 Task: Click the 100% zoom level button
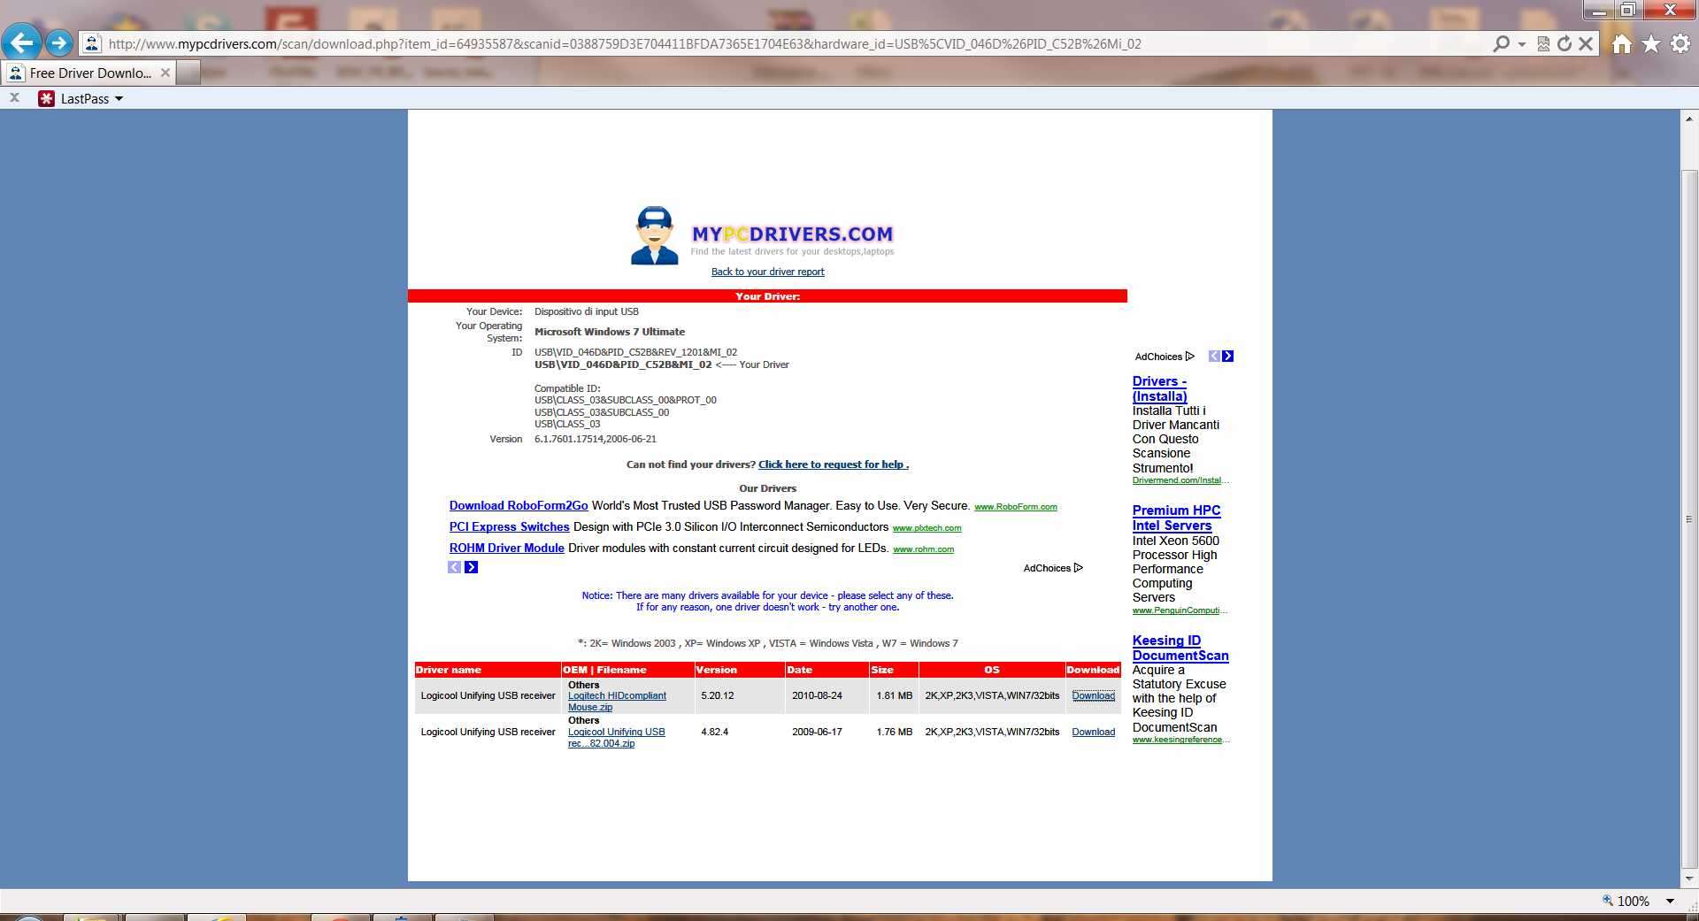1626,901
